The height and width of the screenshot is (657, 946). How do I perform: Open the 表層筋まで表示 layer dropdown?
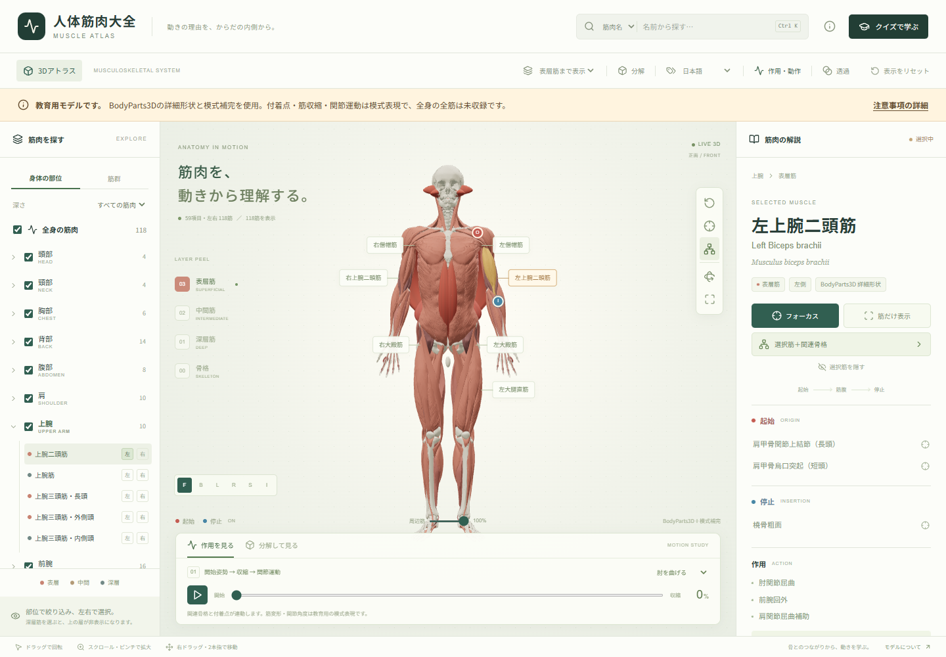point(558,71)
